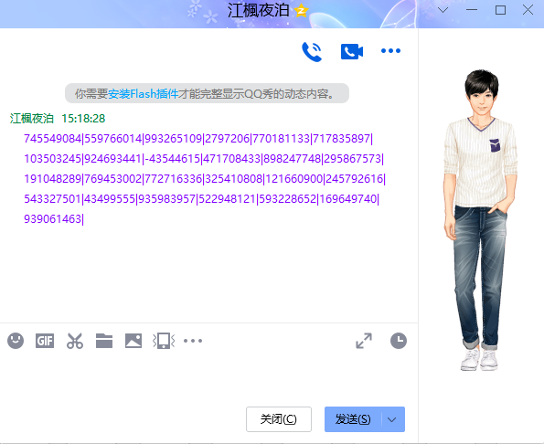This screenshot has width=544, height=444.
Task: Open message history clock icon
Action: tap(399, 341)
